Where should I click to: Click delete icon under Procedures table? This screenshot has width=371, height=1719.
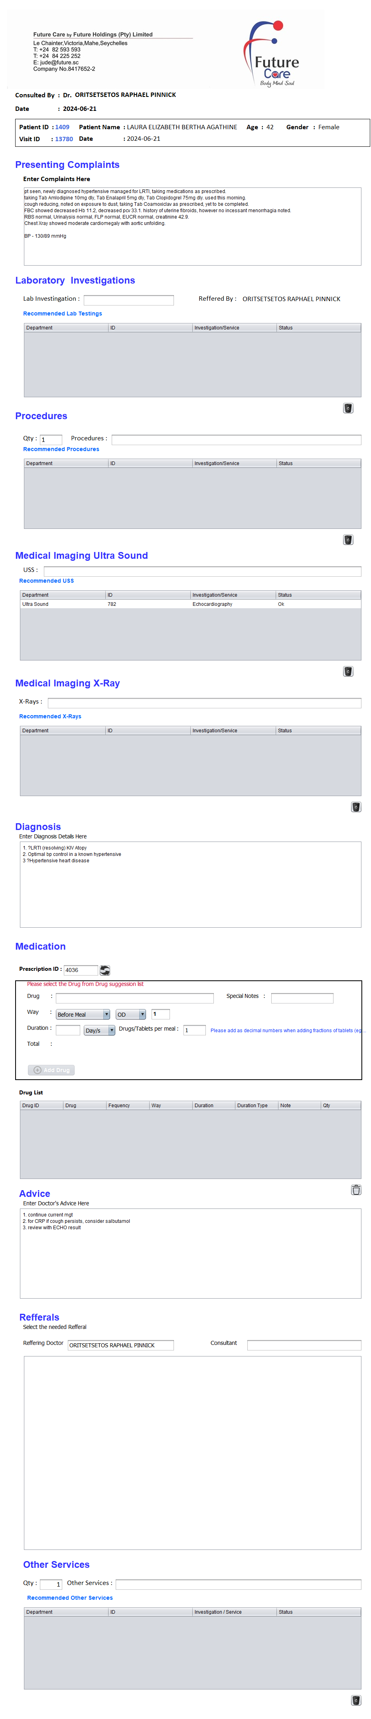[x=347, y=540]
